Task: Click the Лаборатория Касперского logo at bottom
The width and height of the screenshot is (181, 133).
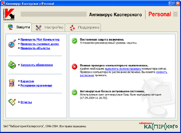Action: 158,126
